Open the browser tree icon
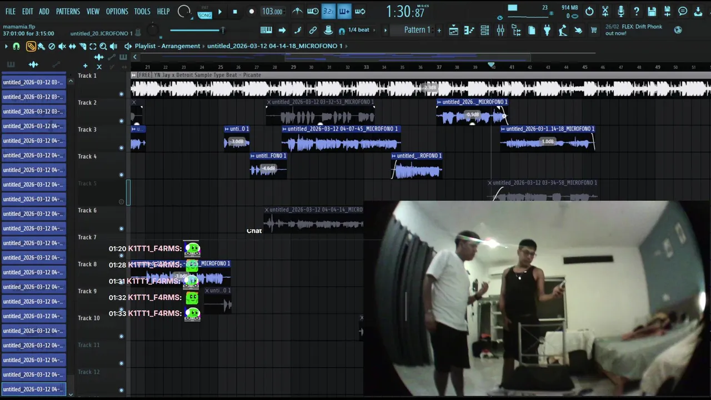This screenshot has height=400, width=711. click(516, 30)
